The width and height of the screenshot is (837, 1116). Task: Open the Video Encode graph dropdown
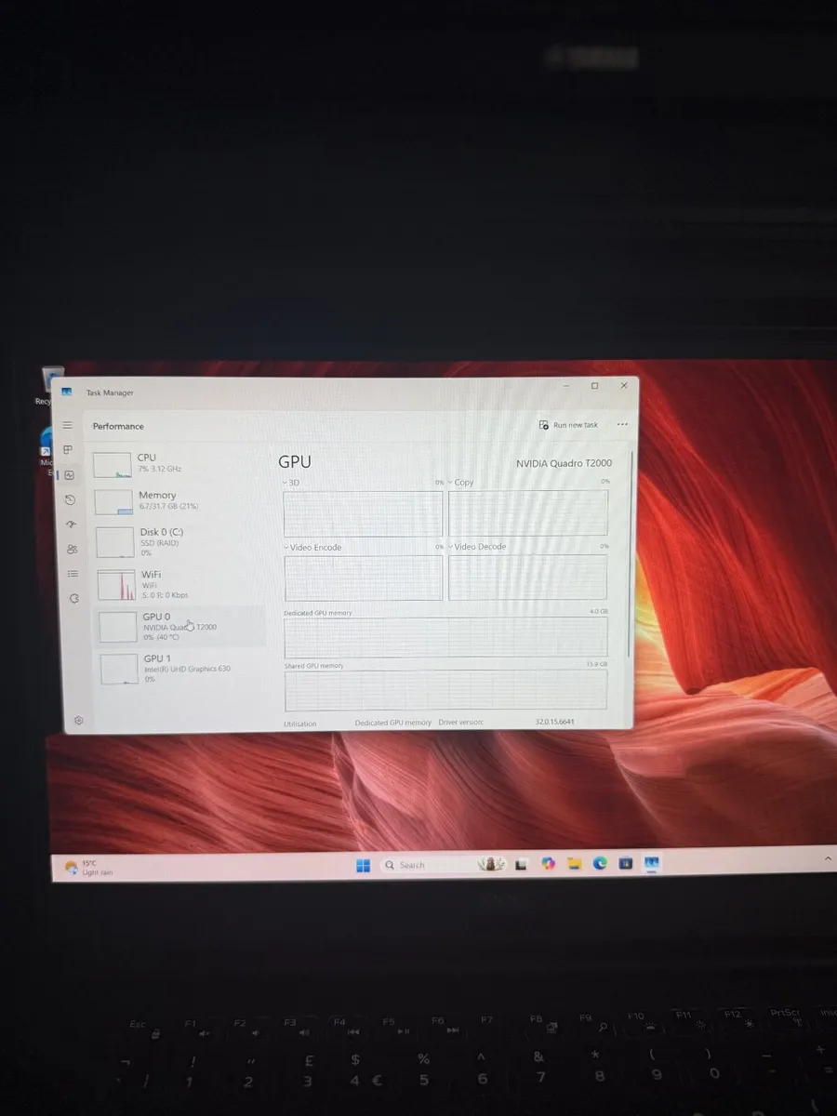point(312,547)
